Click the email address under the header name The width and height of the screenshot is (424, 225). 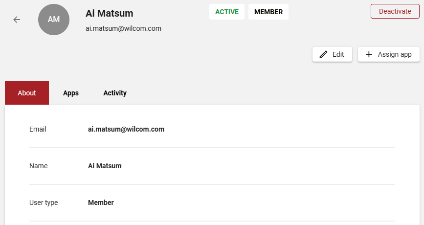tap(123, 28)
